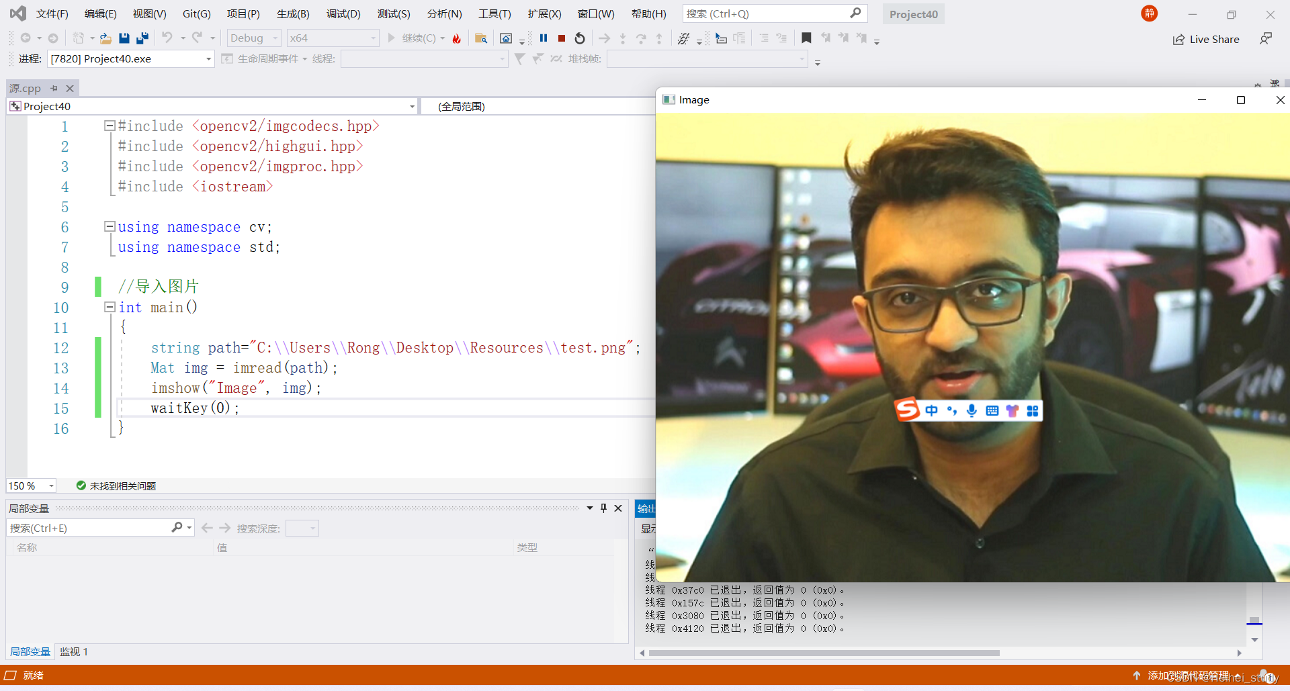Stop Debugging with the red square
This screenshot has height=691, width=1290.
click(561, 38)
